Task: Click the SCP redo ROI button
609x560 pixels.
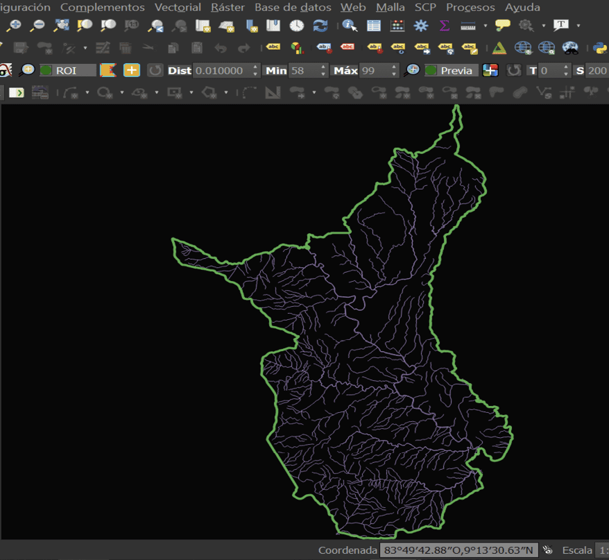Action: 155,70
